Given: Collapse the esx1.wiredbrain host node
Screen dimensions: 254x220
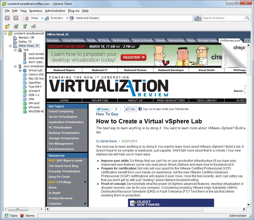Looking at the screenshot, I should pos(15,66).
